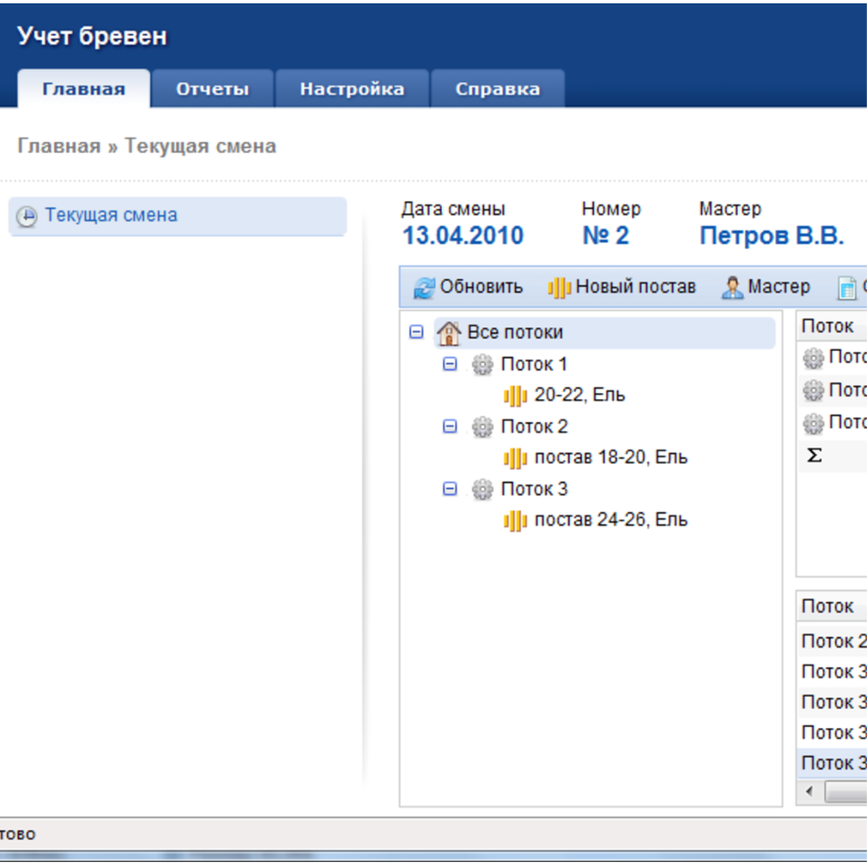The image size is (867, 867).
Task: Click the gear icon beside Поток 1
Action: tap(482, 365)
